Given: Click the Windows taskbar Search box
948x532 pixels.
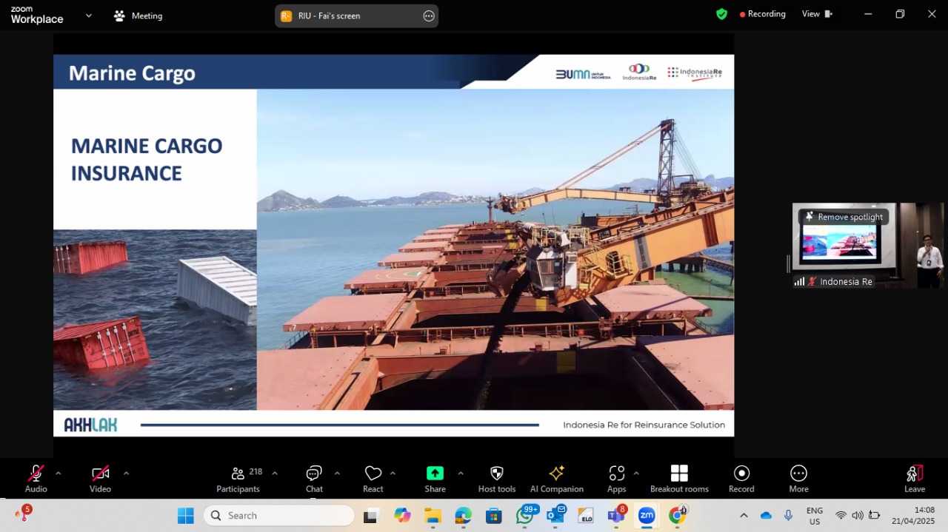Looking at the screenshot, I should [x=279, y=516].
